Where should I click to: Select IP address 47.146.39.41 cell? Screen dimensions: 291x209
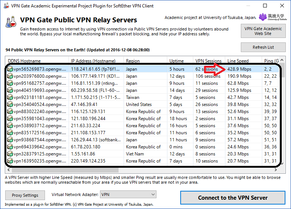(x=84, y=104)
